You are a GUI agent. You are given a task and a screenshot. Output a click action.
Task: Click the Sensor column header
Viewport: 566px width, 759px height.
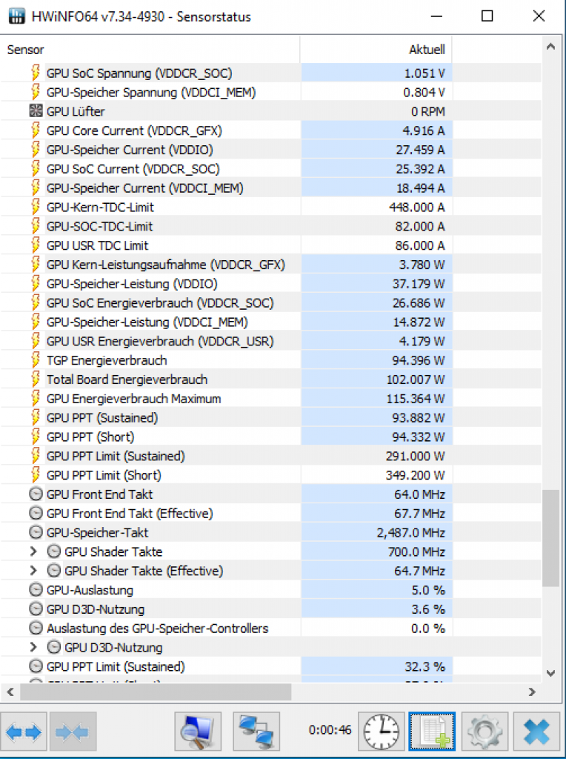[150, 50]
